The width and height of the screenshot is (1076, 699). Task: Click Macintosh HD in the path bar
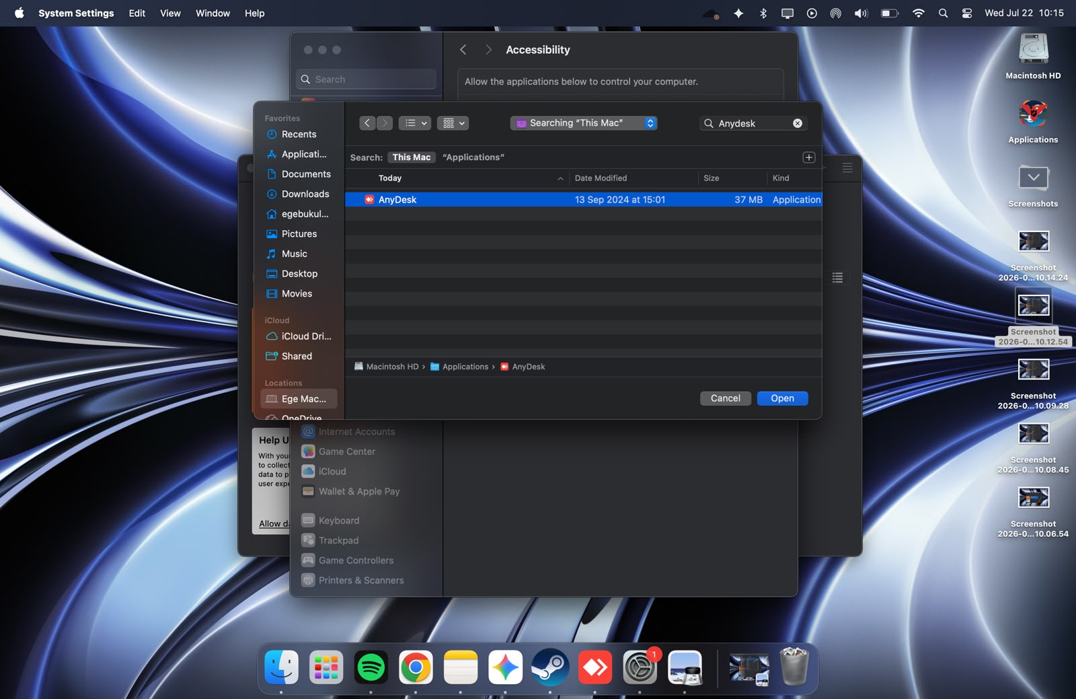[x=386, y=367]
